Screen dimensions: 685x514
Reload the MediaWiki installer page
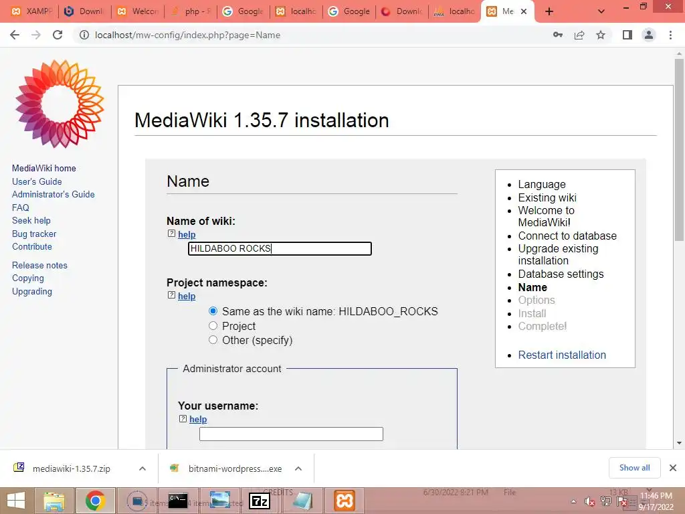(x=58, y=35)
